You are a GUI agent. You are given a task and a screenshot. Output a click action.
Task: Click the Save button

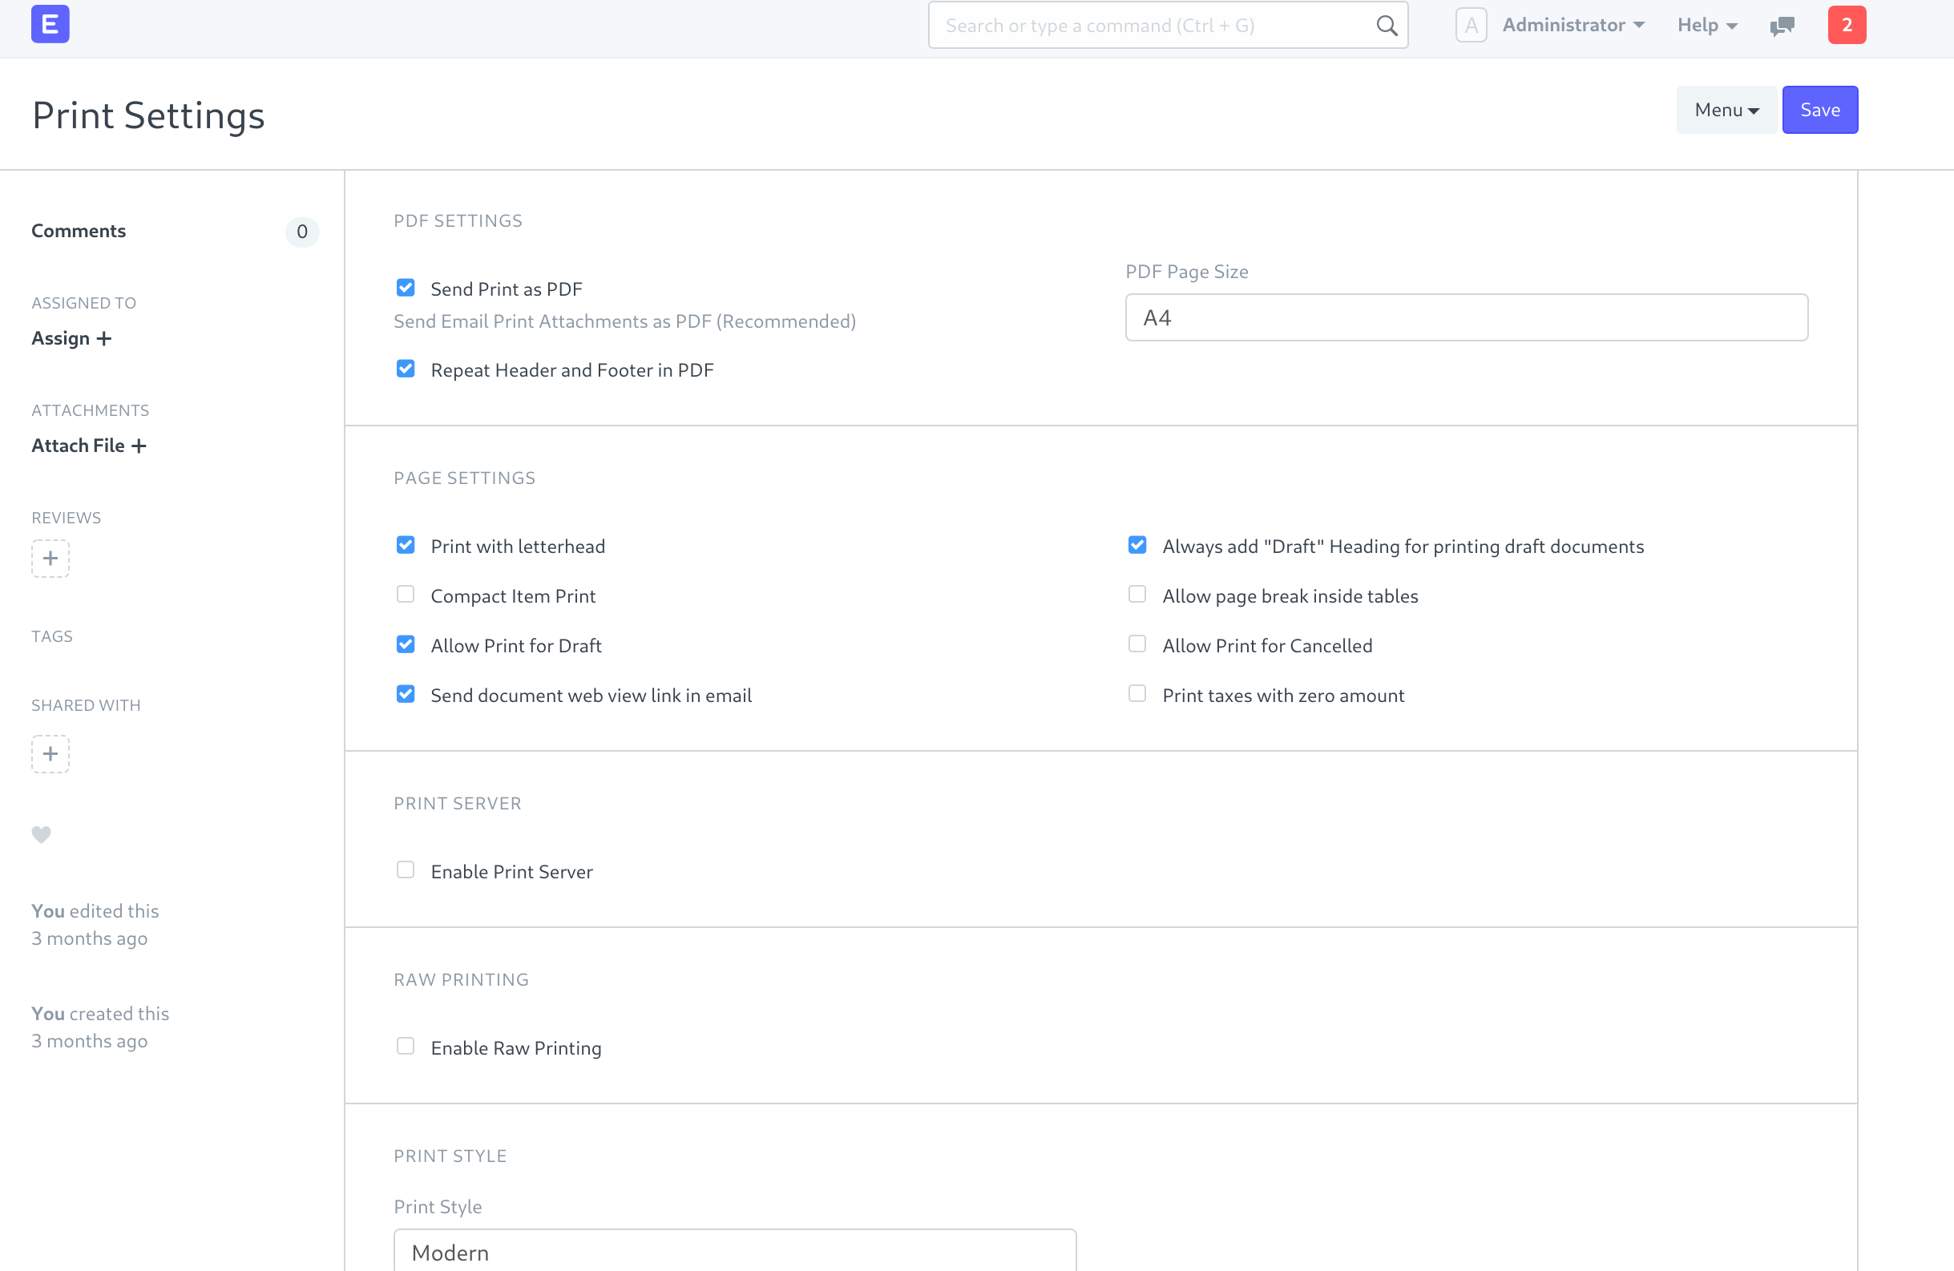1819,110
